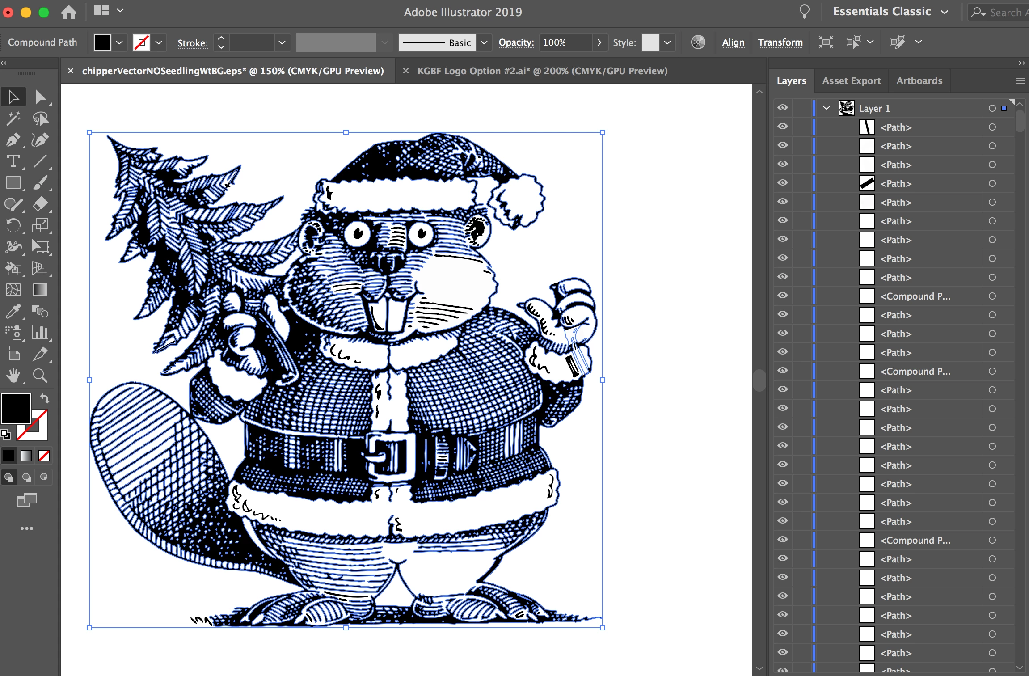The height and width of the screenshot is (676, 1029).
Task: Activate the Zoom tool
Action: coord(40,376)
